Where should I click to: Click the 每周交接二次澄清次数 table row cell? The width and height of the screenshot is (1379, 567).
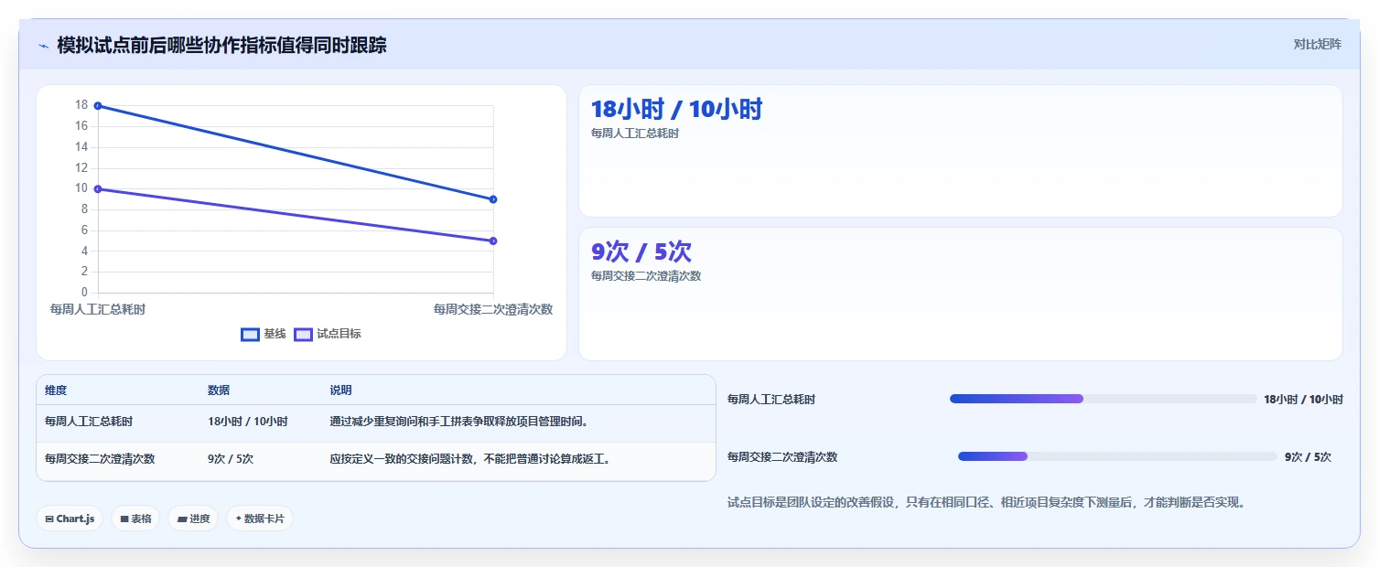coord(100,459)
